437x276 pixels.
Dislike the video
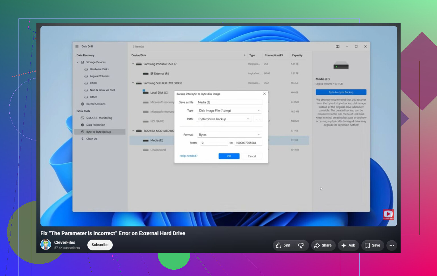click(x=301, y=245)
